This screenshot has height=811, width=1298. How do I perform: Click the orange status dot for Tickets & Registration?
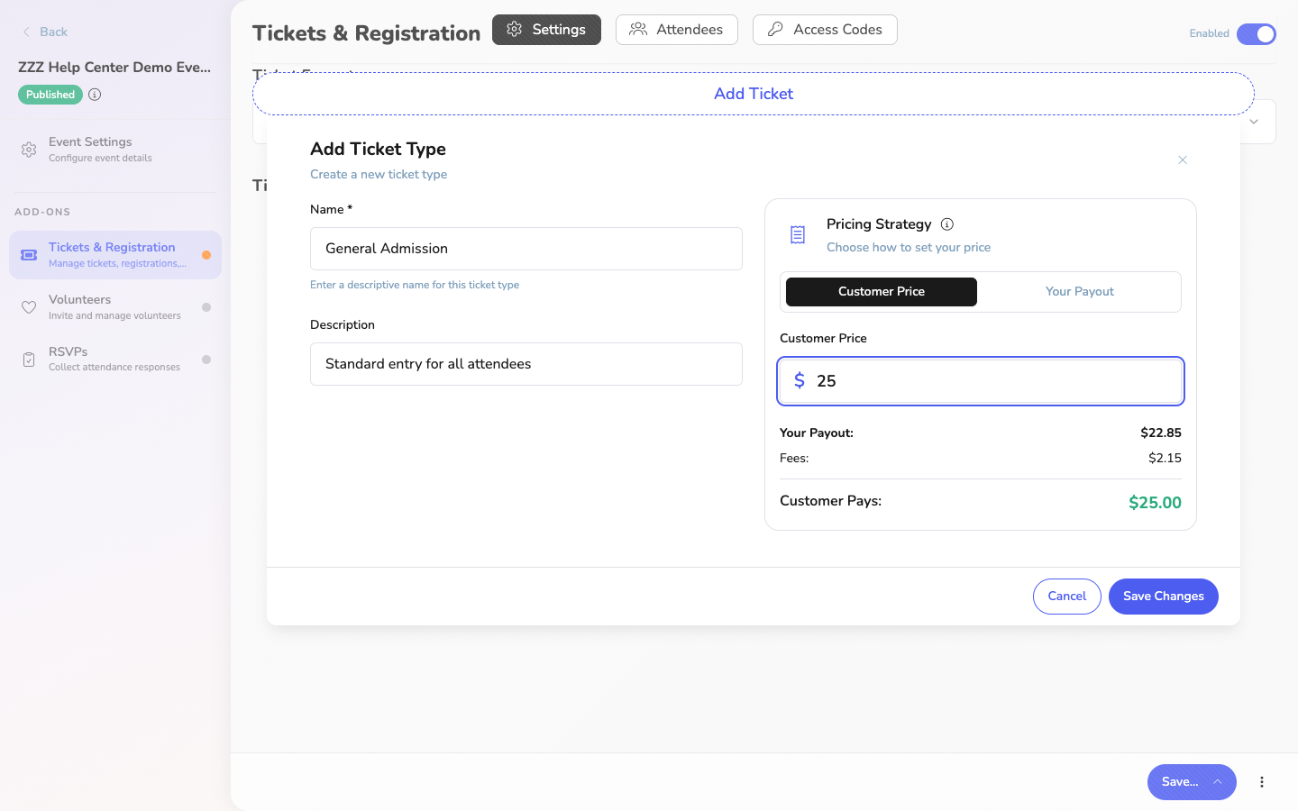206,255
